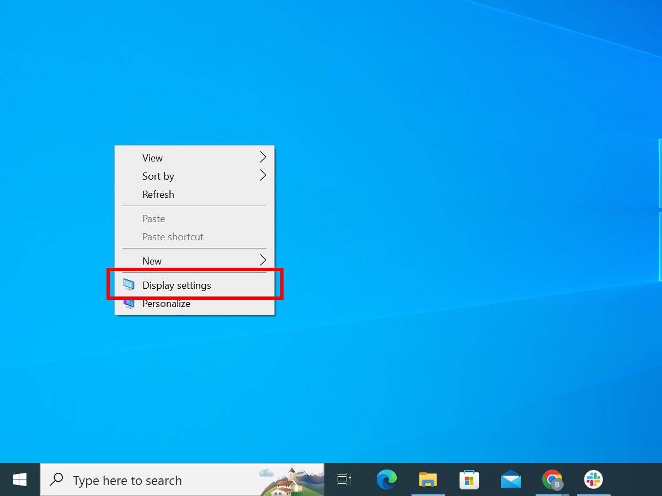Open Slack from the taskbar
This screenshot has height=496, width=662.
pos(592,479)
